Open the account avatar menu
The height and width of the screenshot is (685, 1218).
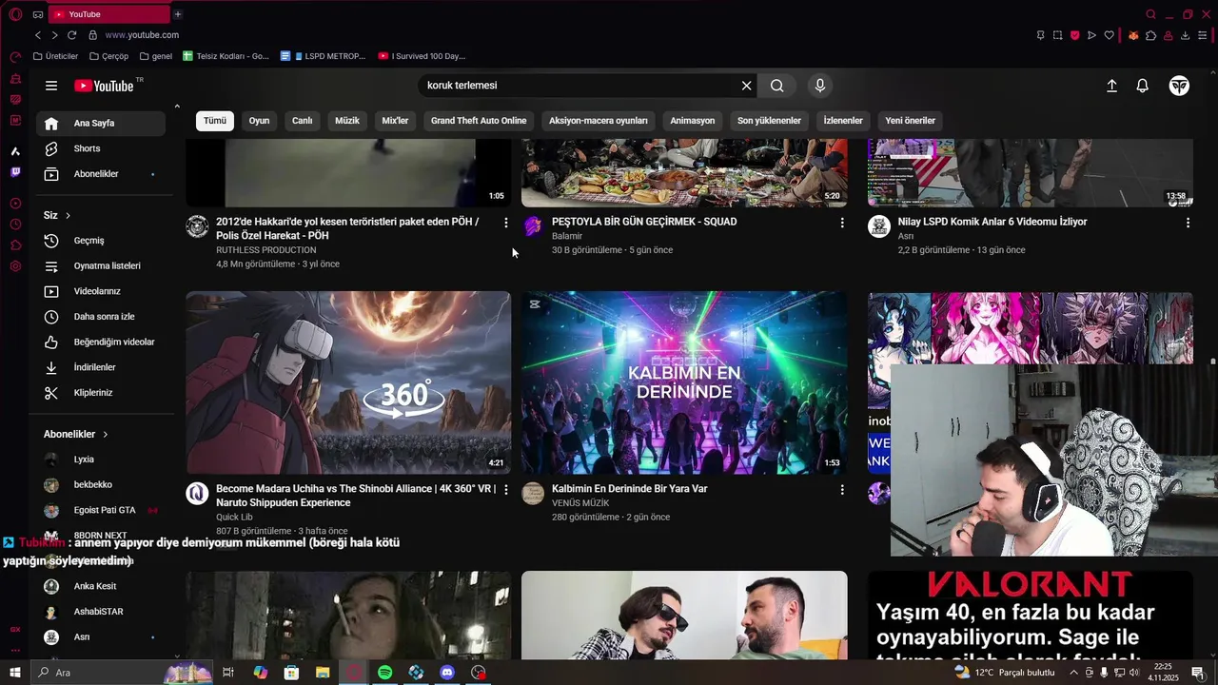[x=1179, y=86]
